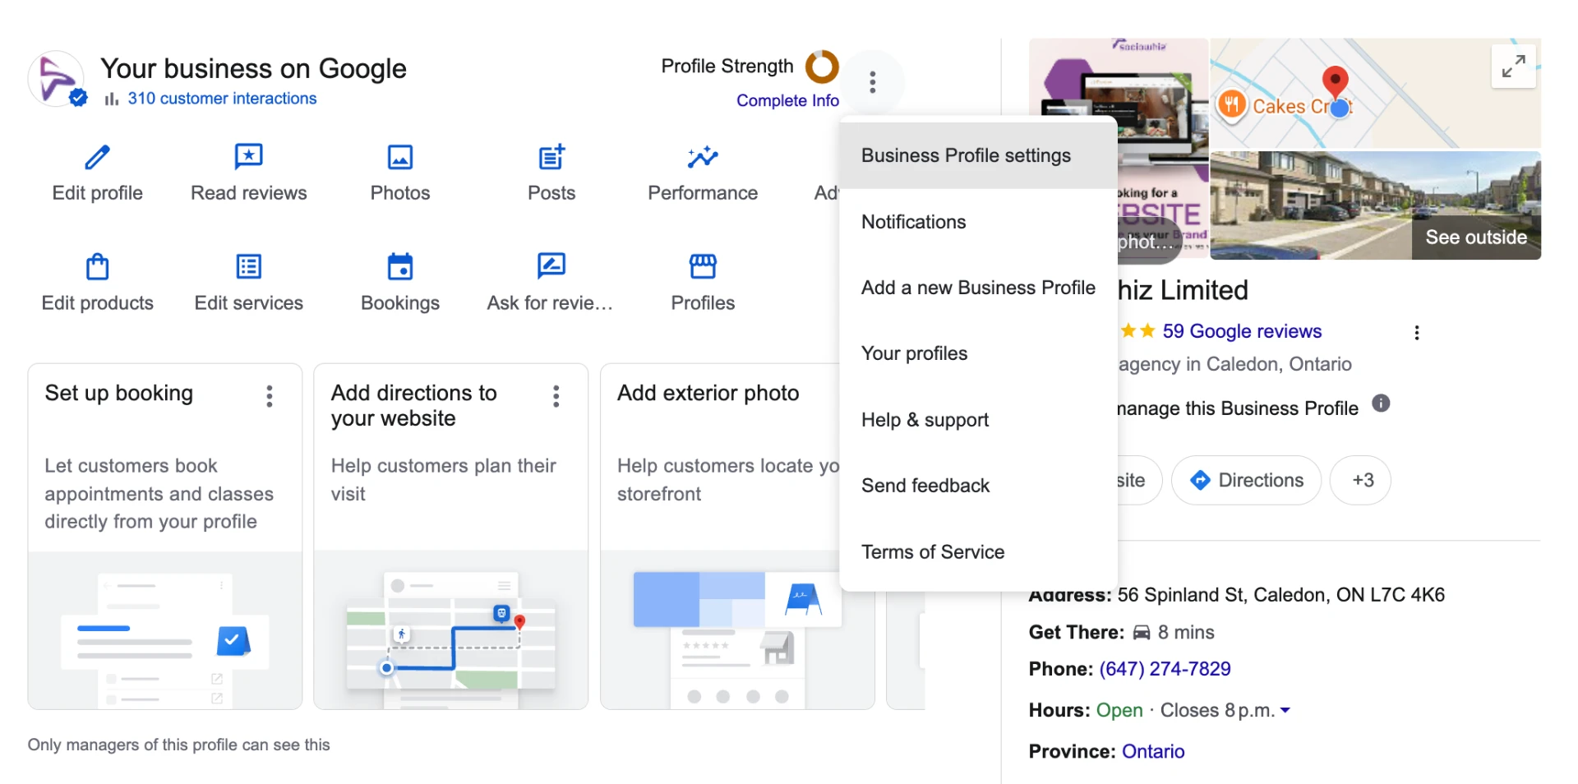Click the business logo avatar

coord(56,79)
